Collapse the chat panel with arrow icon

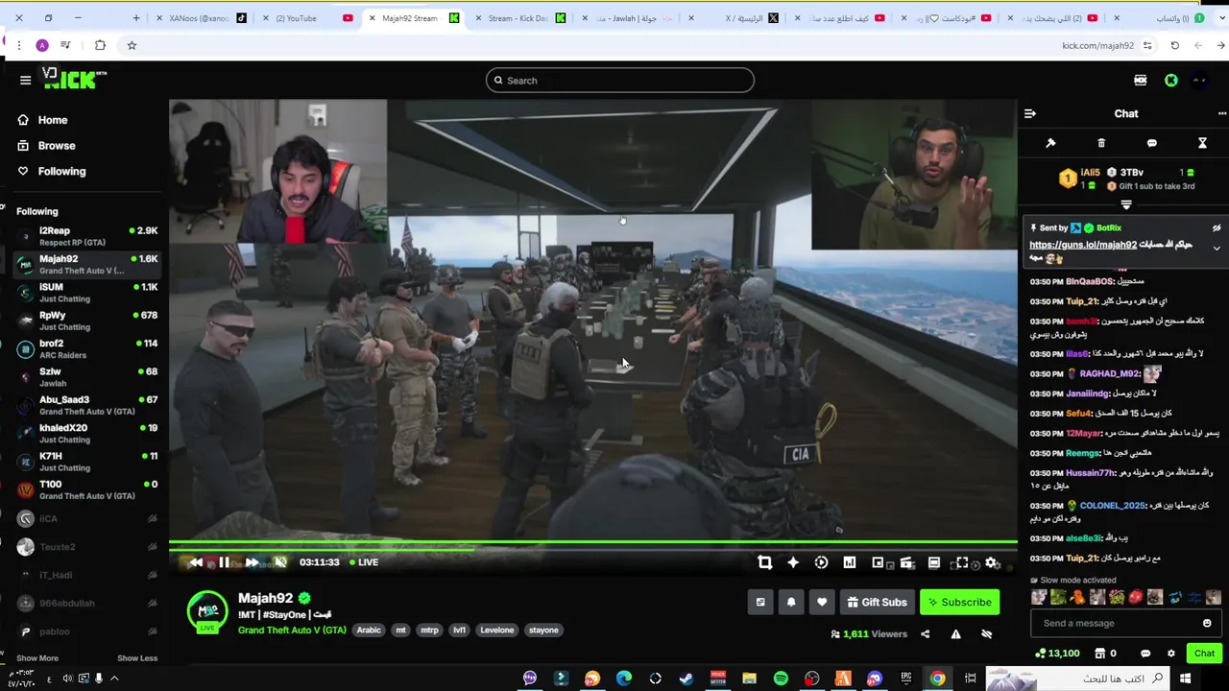click(1029, 113)
